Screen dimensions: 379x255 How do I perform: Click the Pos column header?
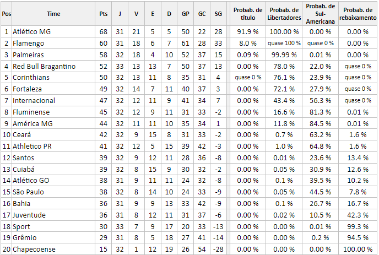click(x=7, y=14)
